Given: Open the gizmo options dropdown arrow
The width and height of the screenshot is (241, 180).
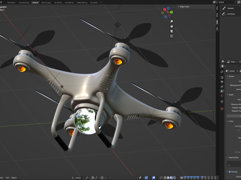Looking at the screenshot, I should tap(149, 177).
